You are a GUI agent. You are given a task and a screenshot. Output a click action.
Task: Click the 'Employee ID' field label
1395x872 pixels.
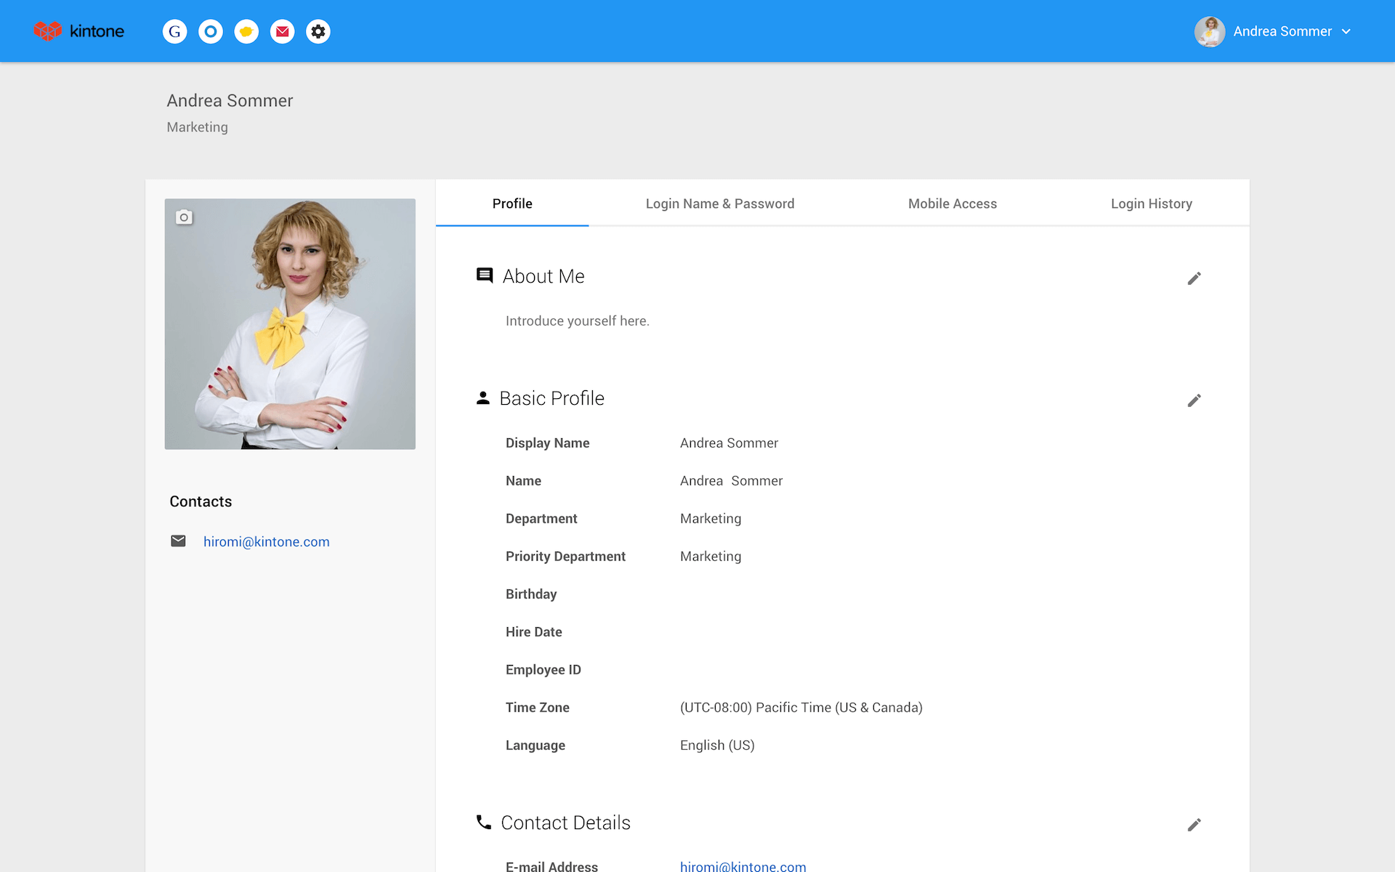tap(543, 669)
